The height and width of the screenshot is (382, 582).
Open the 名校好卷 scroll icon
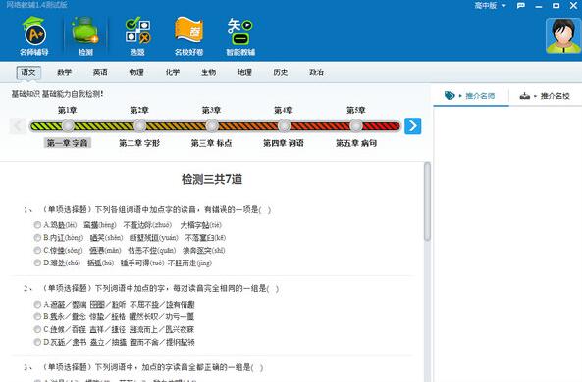tap(188, 36)
